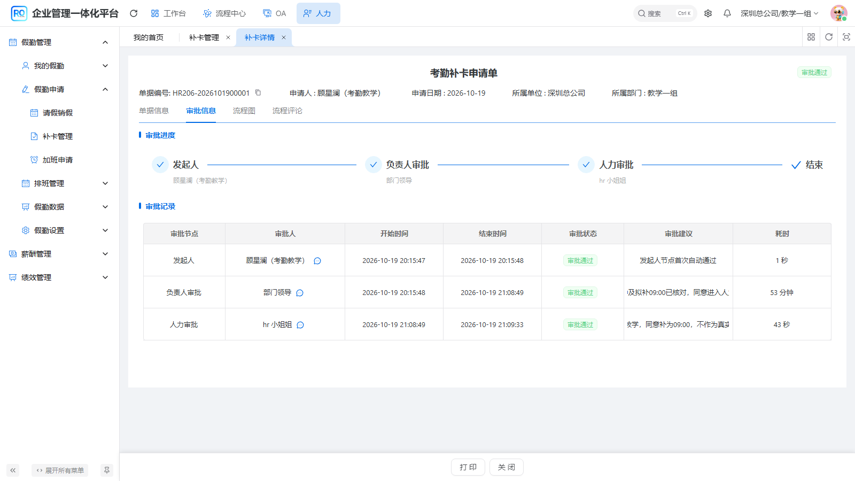Open the 工作台 top menu

(168, 13)
